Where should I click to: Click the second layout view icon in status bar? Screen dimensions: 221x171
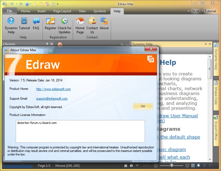(x=131, y=166)
